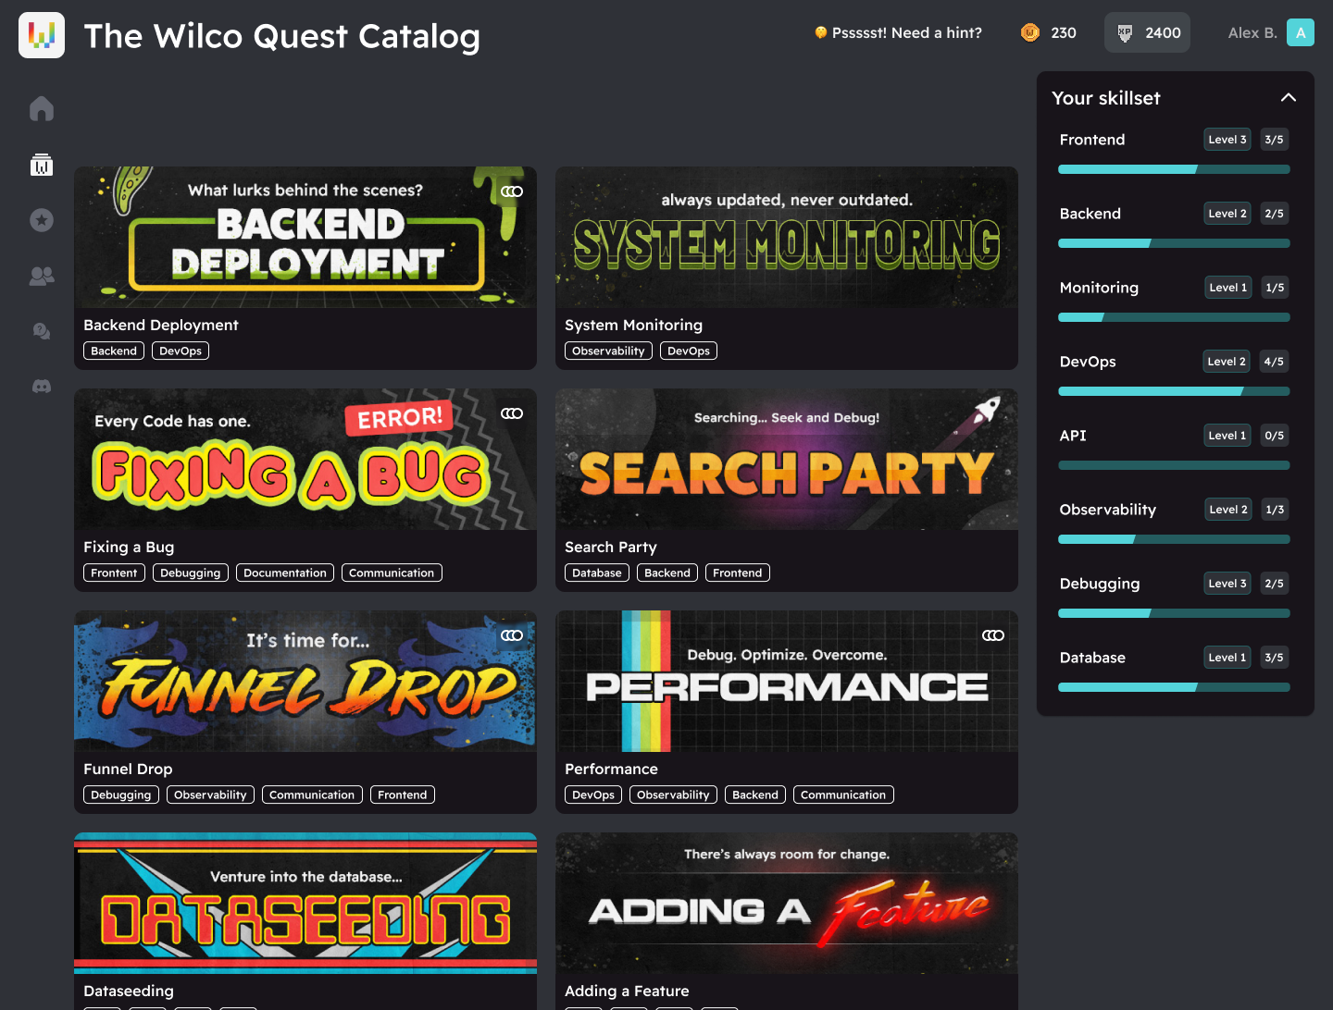The image size is (1333, 1010).
Task: Click the 'Observability' skill label
Action: click(1108, 510)
